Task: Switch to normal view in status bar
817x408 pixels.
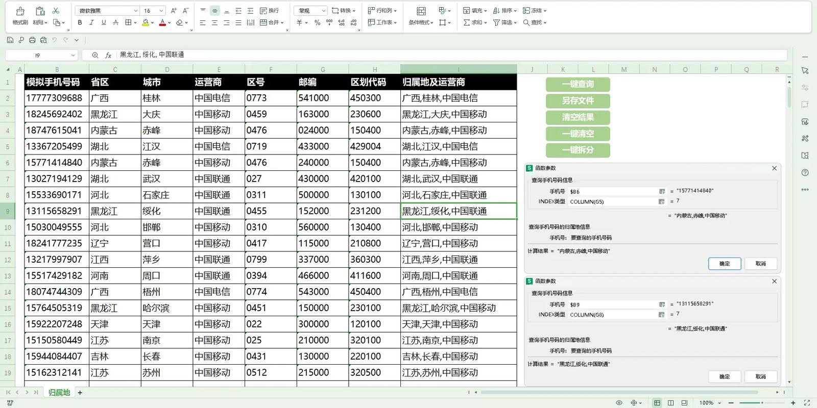Action: [657, 403]
